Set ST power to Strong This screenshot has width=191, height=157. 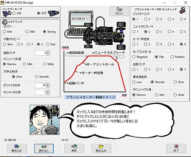point(49,32)
